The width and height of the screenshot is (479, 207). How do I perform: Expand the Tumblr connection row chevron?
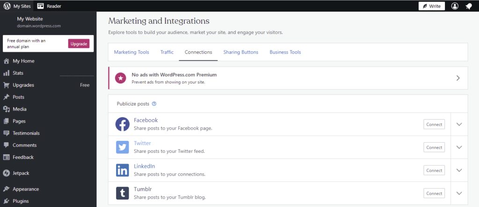459,193
